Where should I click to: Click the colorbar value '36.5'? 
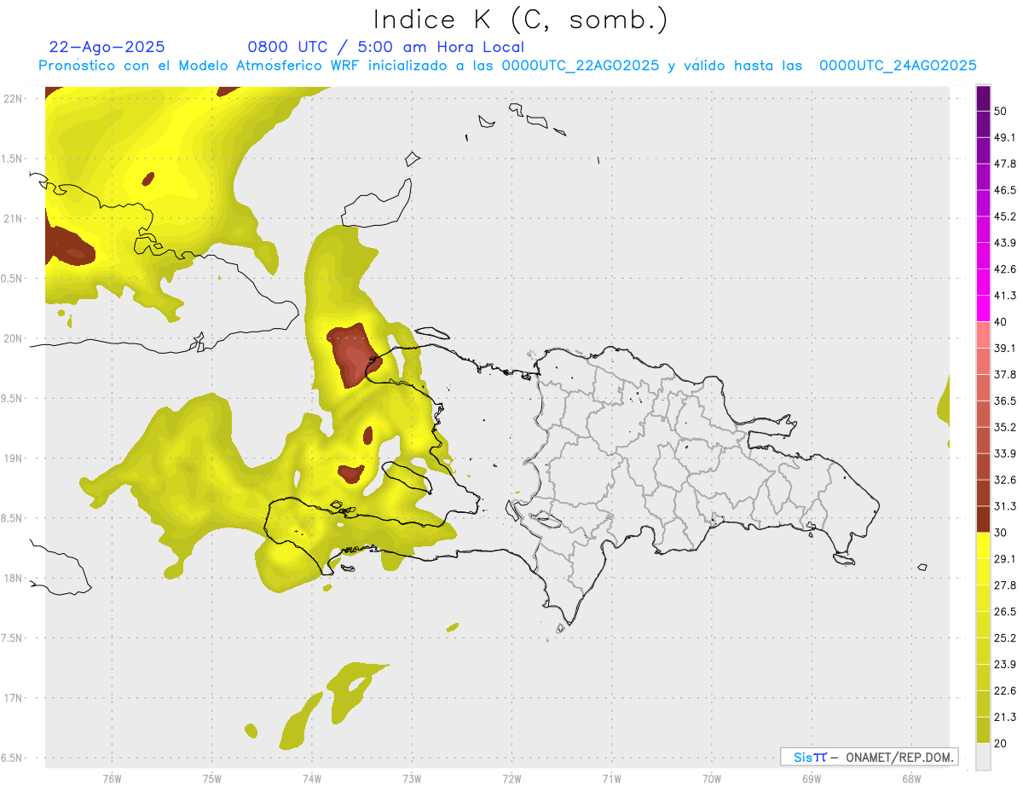tap(1005, 401)
